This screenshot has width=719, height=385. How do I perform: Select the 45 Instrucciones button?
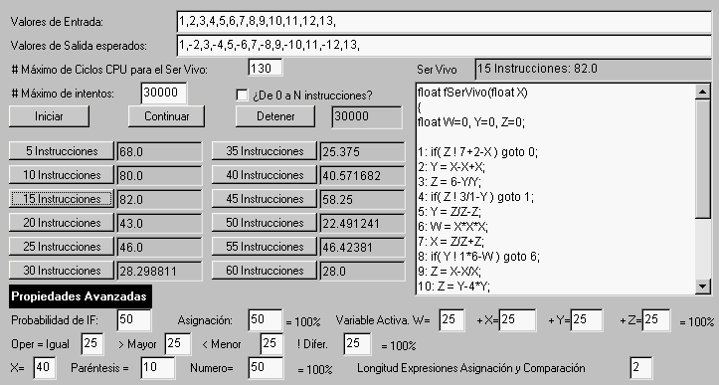tap(265, 199)
